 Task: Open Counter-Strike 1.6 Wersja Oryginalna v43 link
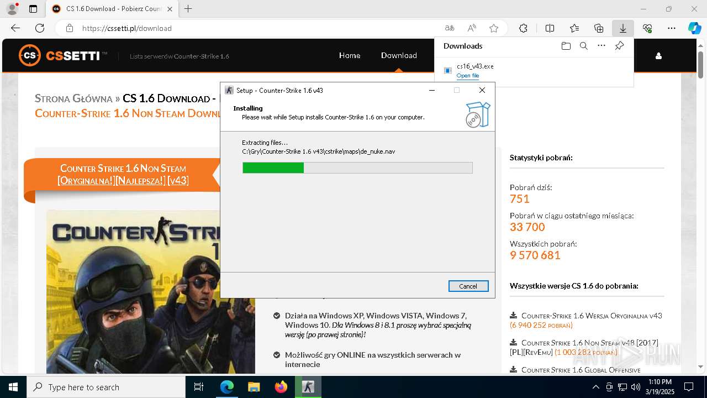tap(592, 316)
